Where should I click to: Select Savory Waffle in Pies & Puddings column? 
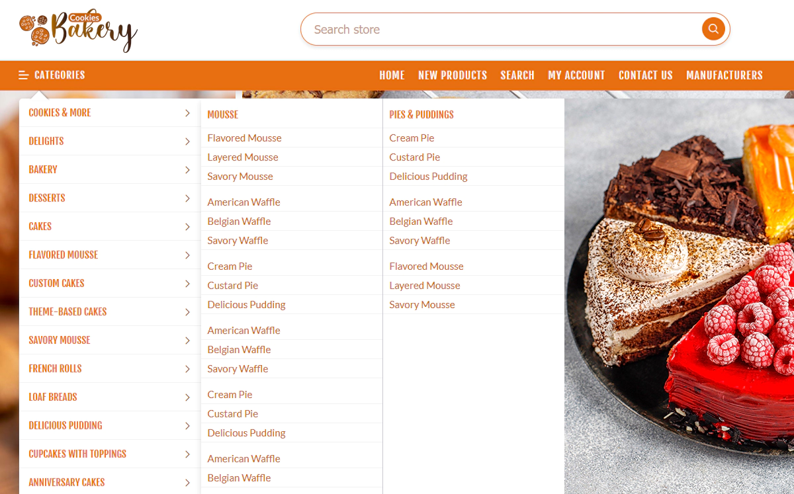[x=419, y=240]
